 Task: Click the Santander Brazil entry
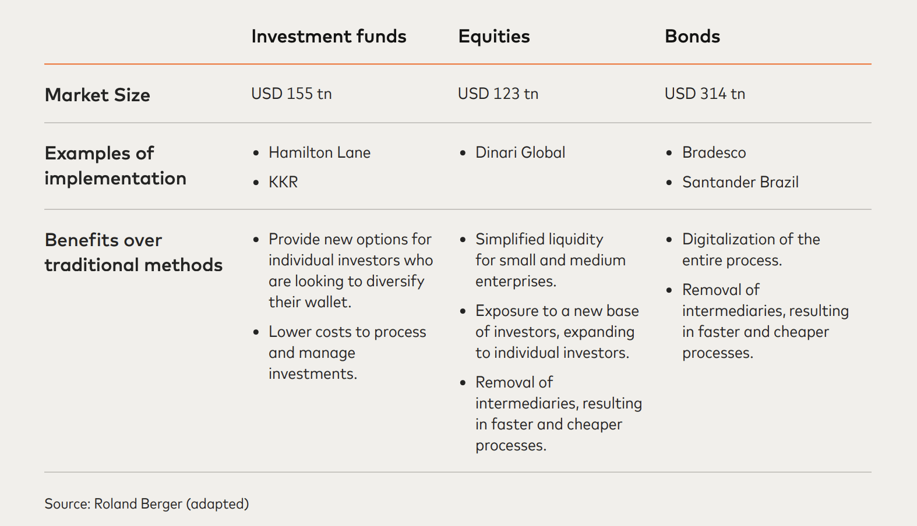(740, 182)
